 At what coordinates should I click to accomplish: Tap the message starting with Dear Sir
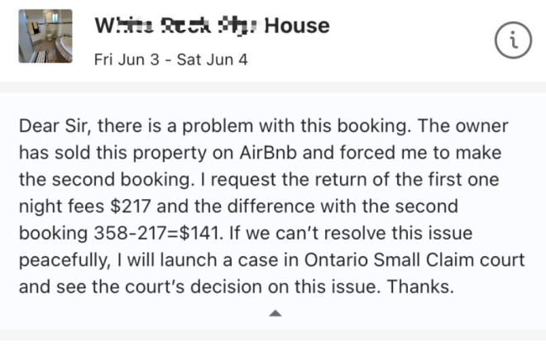coord(271,206)
